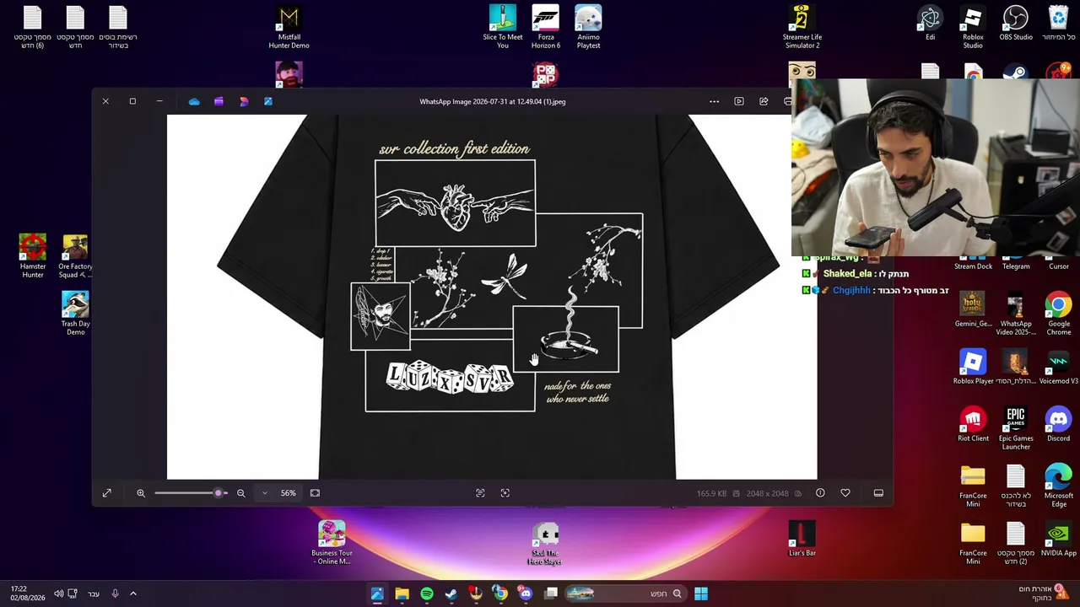Image resolution: width=1080 pixels, height=607 pixels.
Task: Select Aniimo Playtest desktop icon
Action: click(588, 28)
